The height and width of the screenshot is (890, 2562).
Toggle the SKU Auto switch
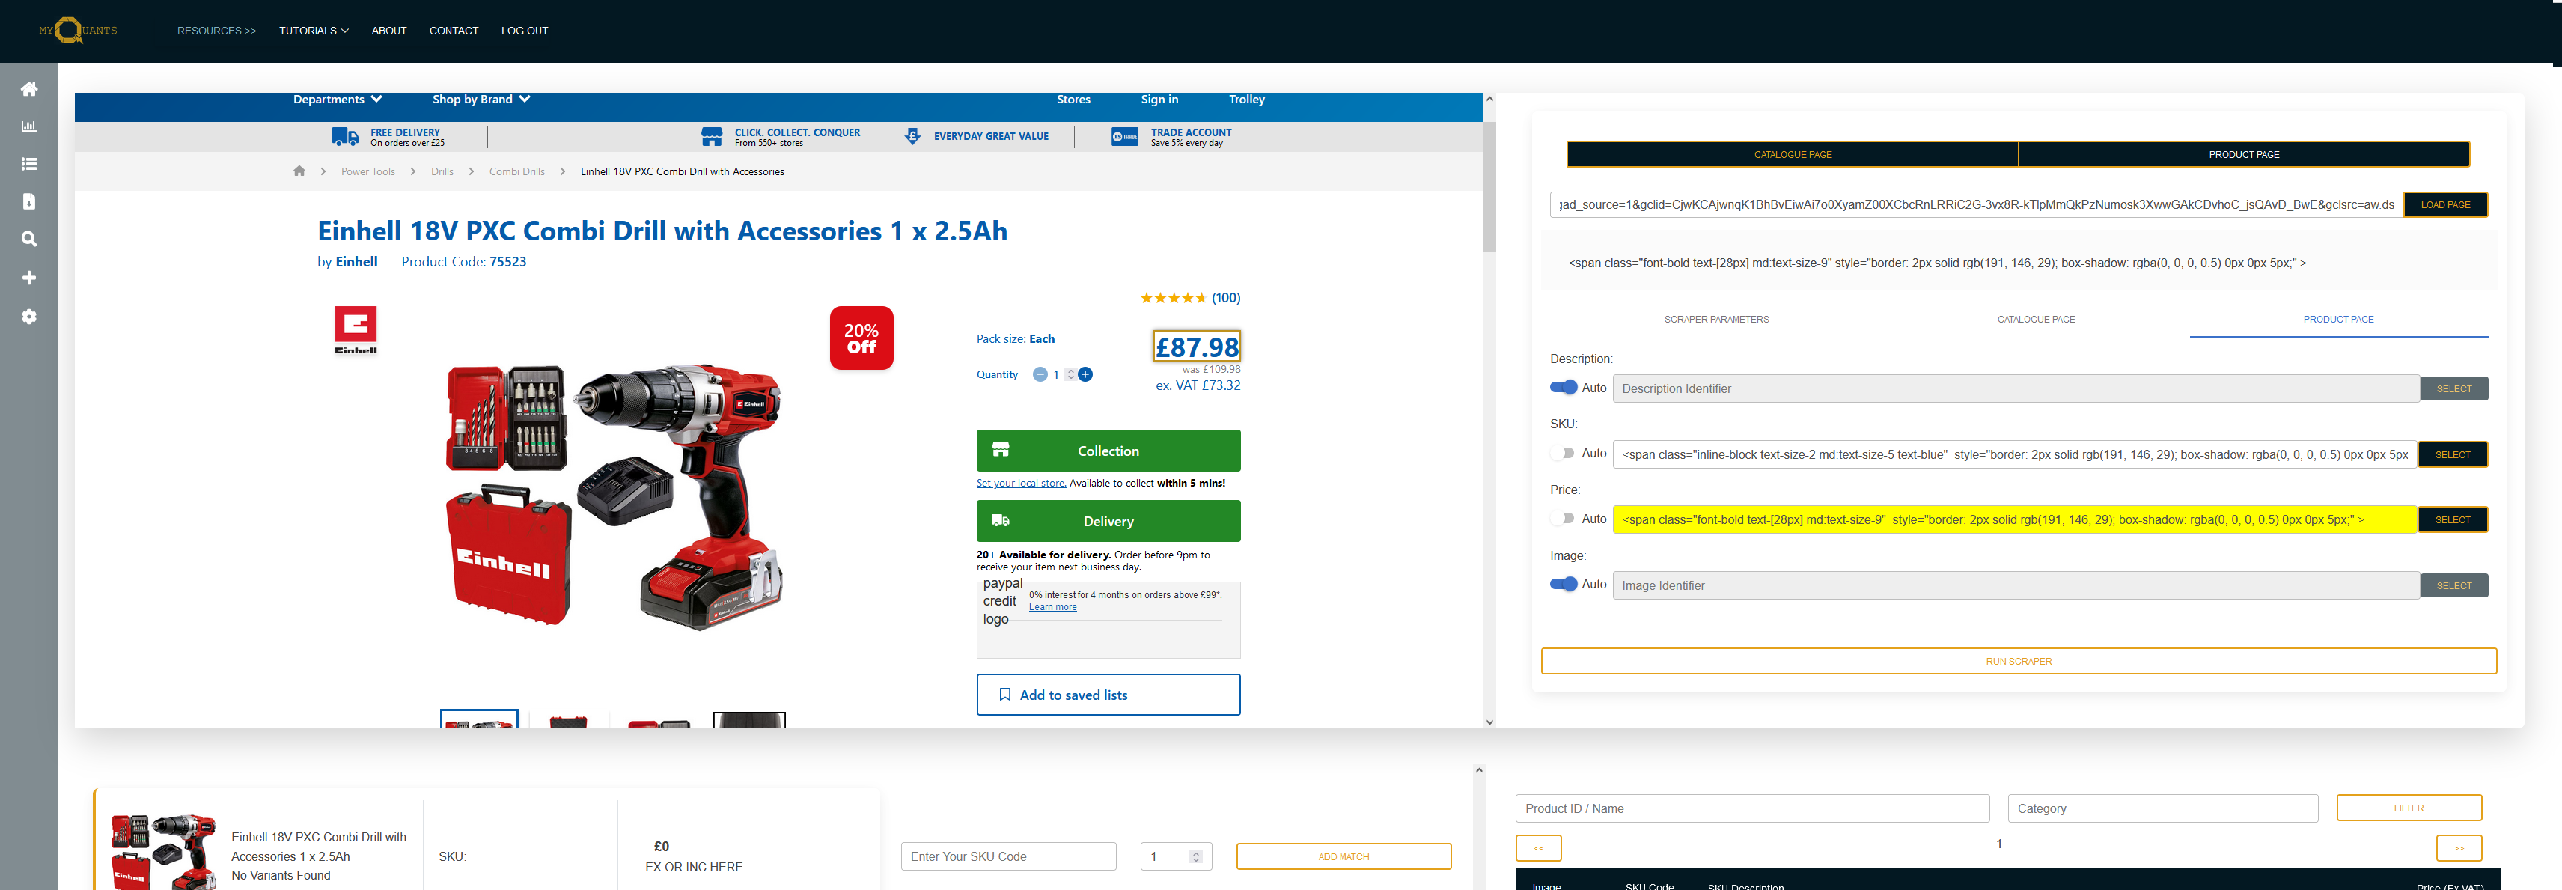click(1564, 454)
